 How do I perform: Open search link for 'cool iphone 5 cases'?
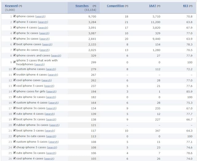pyautogui.click(x=49, y=86)
